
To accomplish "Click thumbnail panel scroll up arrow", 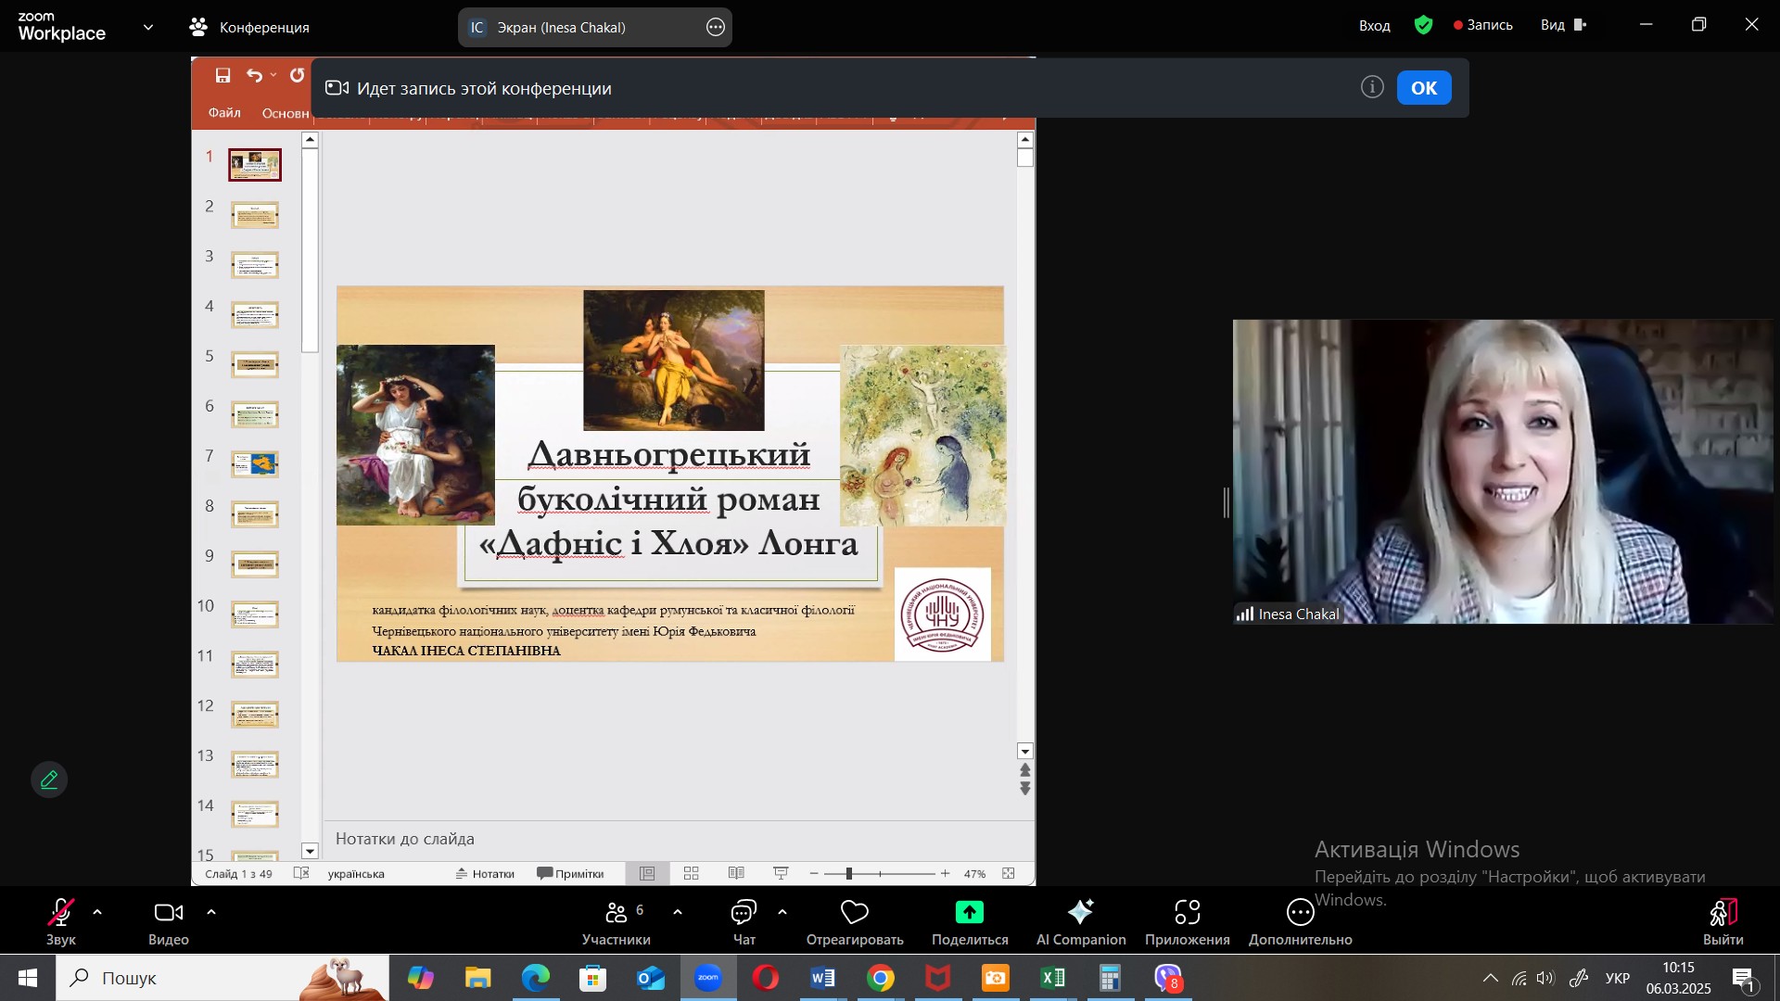I will click(x=311, y=140).
